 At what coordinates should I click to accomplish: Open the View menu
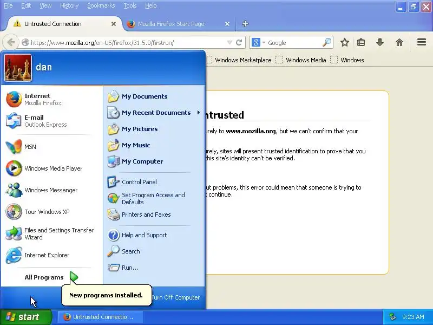coord(45,5)
